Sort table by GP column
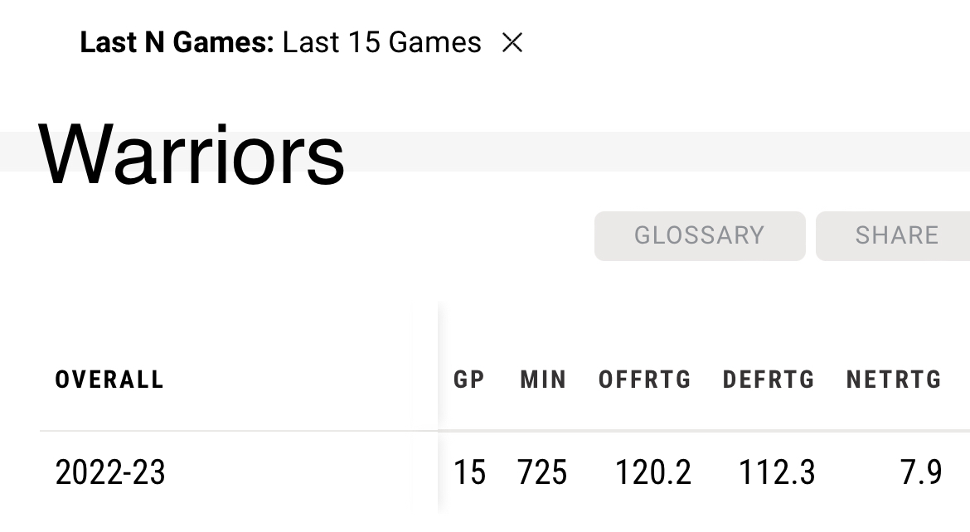The width and height of the screenshot is (970, 532). point(468,380)
